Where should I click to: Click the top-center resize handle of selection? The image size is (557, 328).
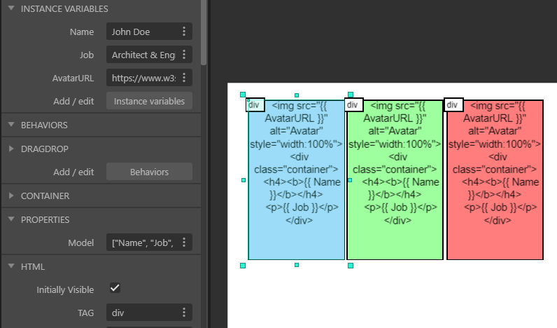pos(297,95)
